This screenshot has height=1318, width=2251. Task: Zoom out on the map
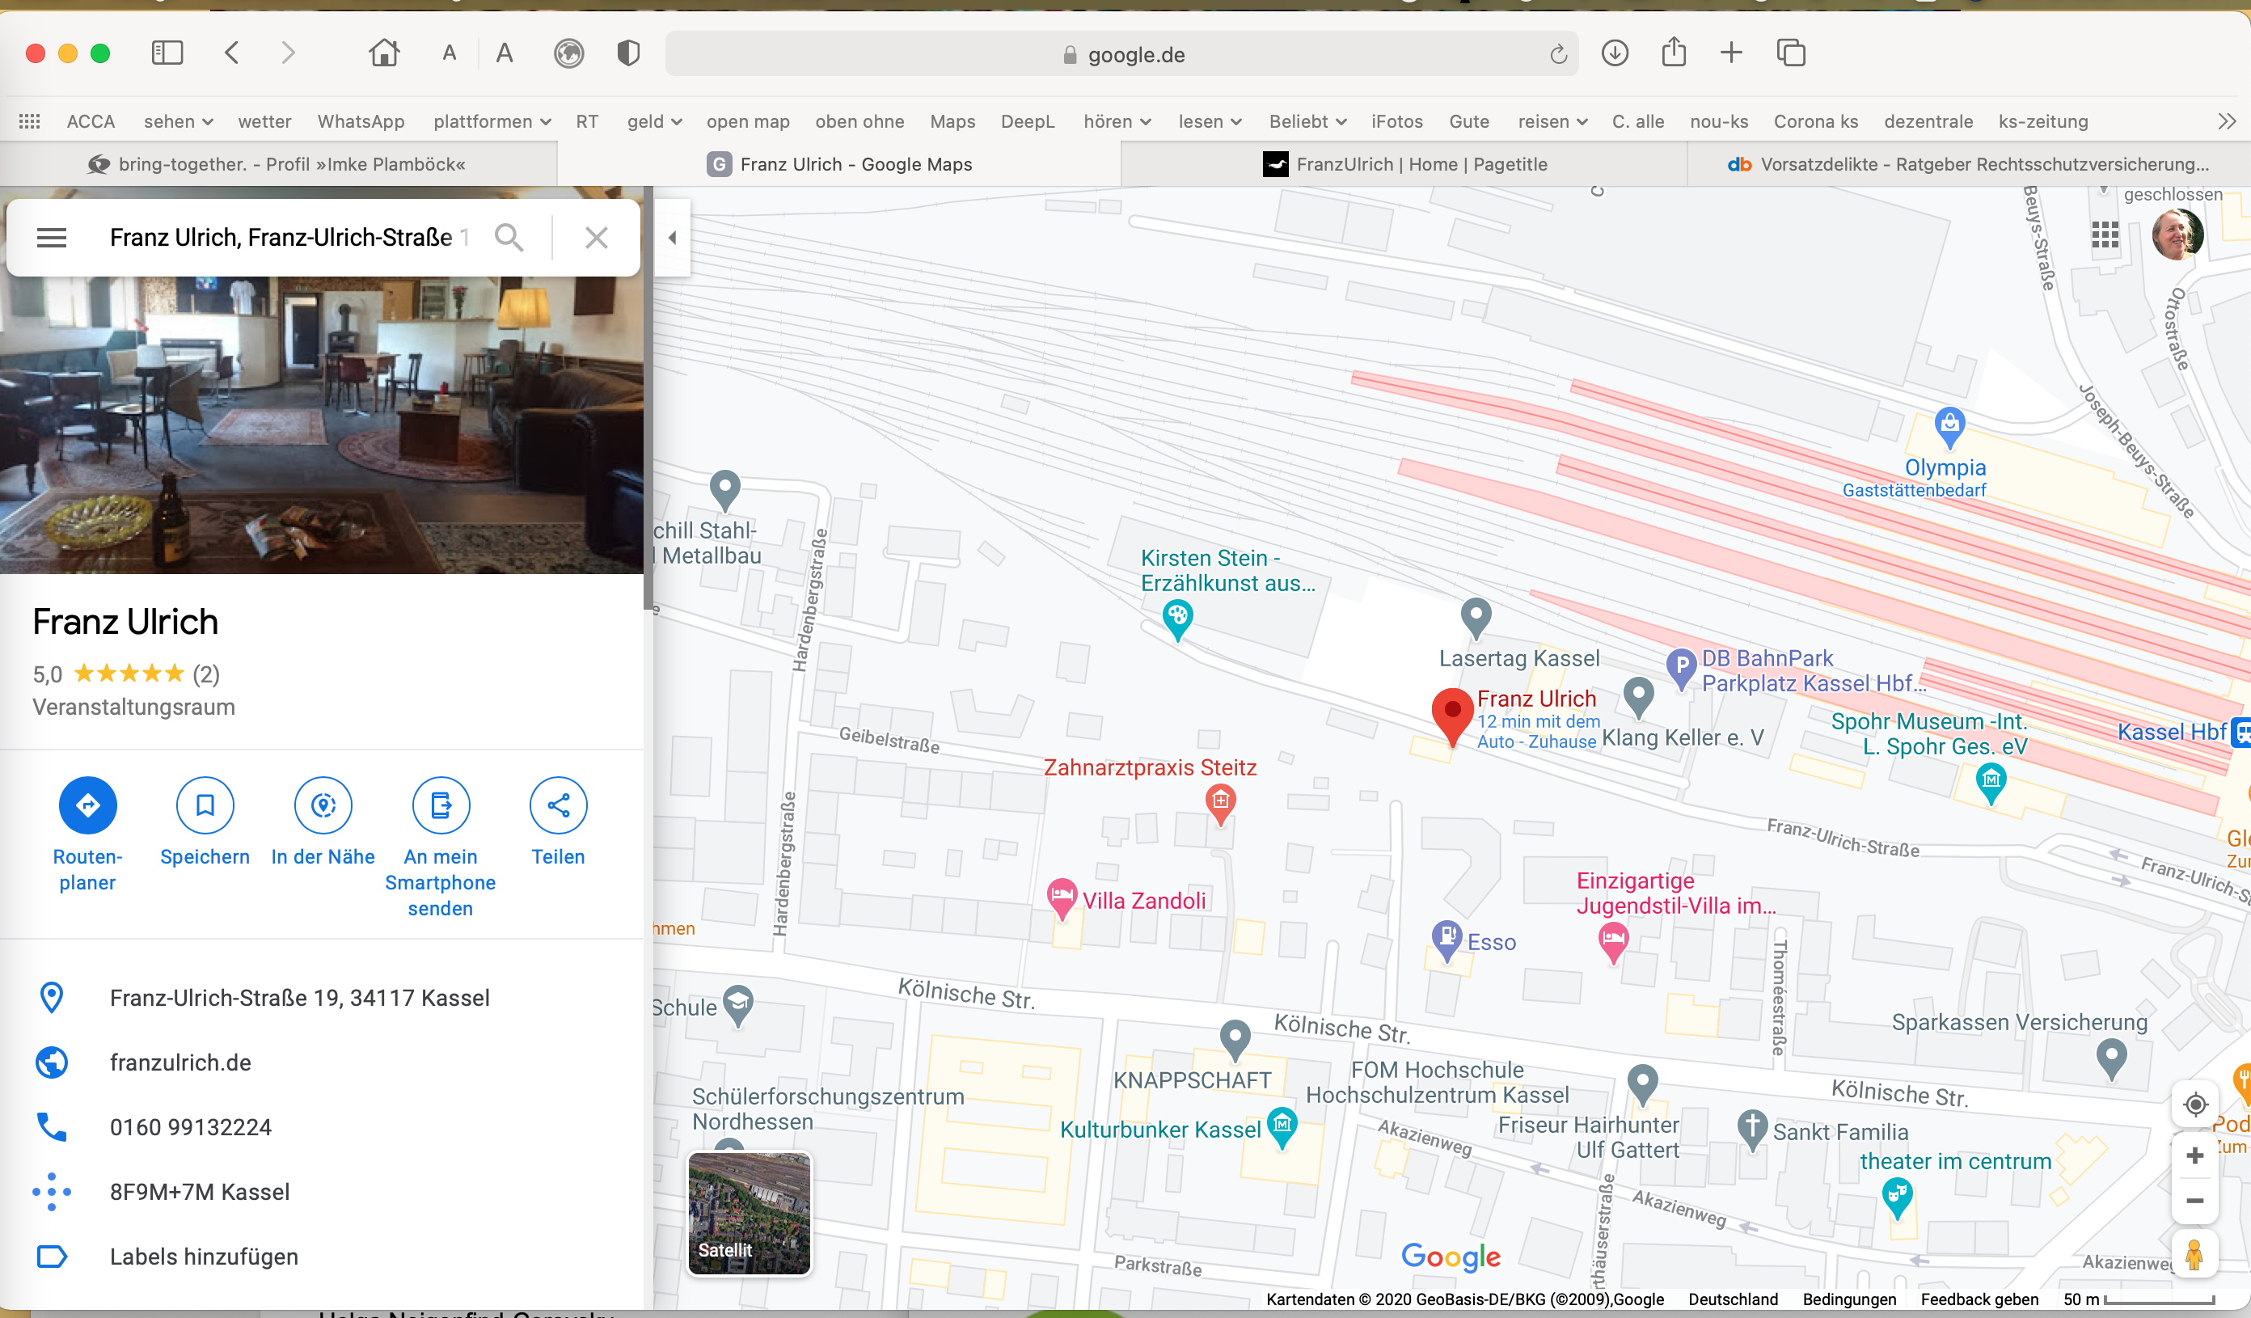2194,1201
